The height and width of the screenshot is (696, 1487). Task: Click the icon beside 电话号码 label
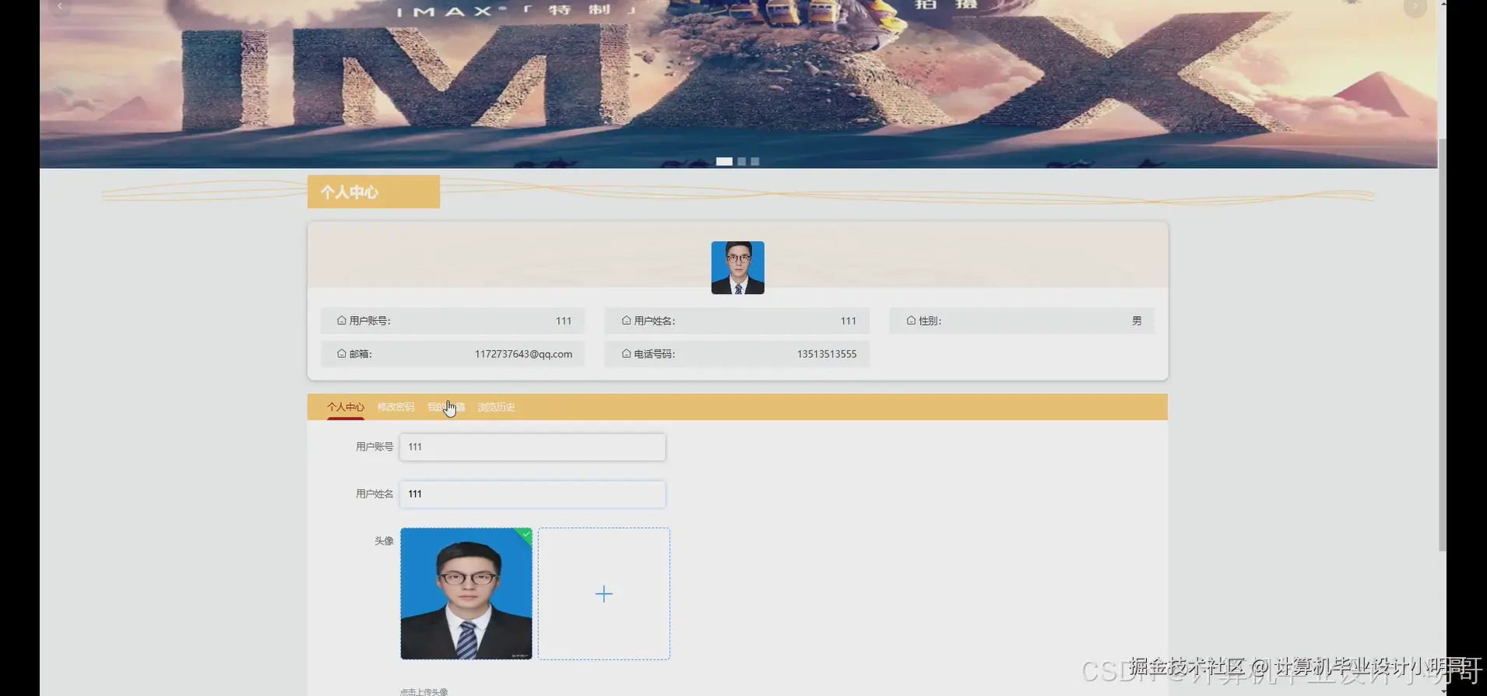coord(626,353)
